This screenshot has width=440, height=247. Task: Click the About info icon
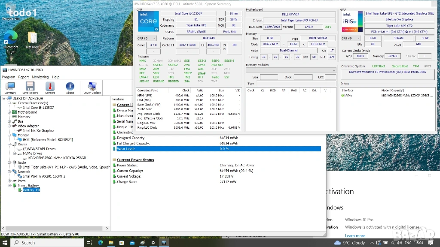point(70,87)
